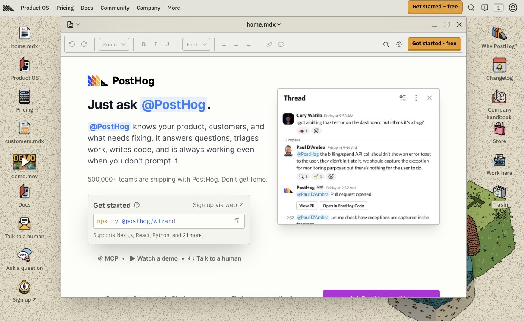Open the Font dropdown
Viewport: 524px width, 321px height.
coord(196,44)
